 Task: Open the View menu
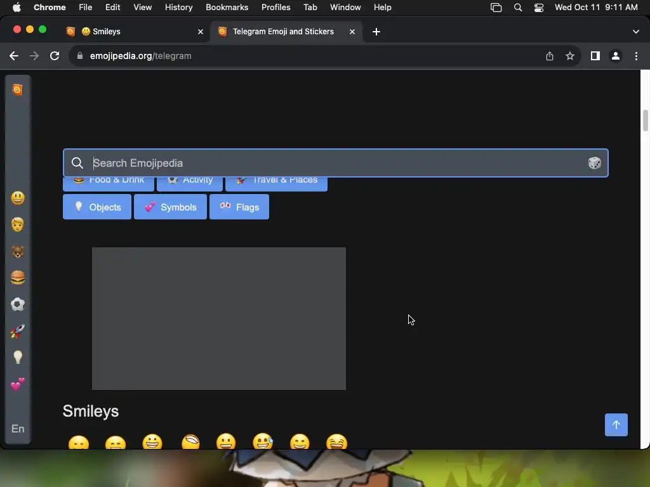(x=143, y=7)
